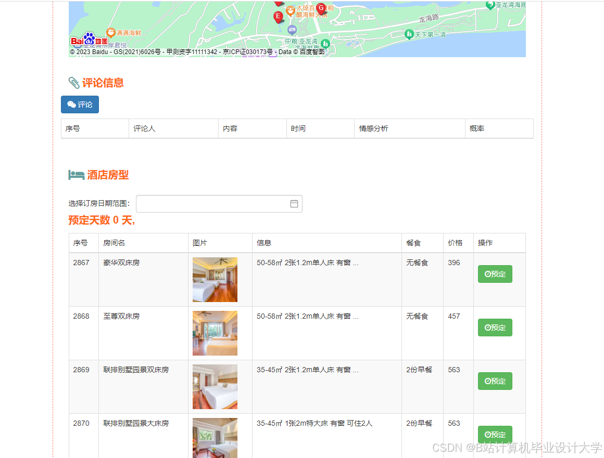Click the blue 评论 button
This screenshot has height=458, width=604.
(x=80, y=104)
